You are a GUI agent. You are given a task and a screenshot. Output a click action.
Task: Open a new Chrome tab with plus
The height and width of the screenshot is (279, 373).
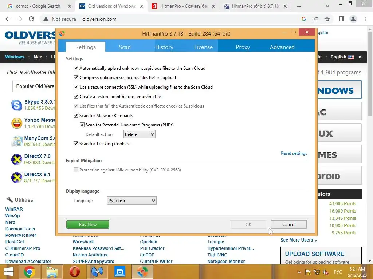[x=299, y=6]
